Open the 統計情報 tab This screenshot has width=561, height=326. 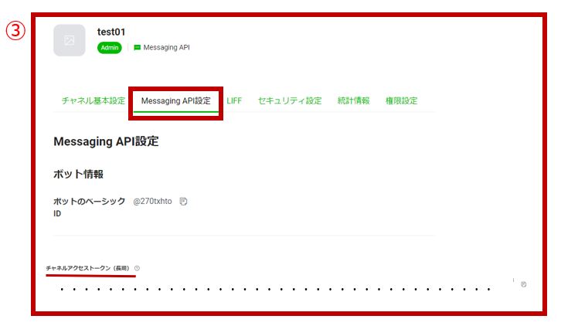(x=353, y=101)
